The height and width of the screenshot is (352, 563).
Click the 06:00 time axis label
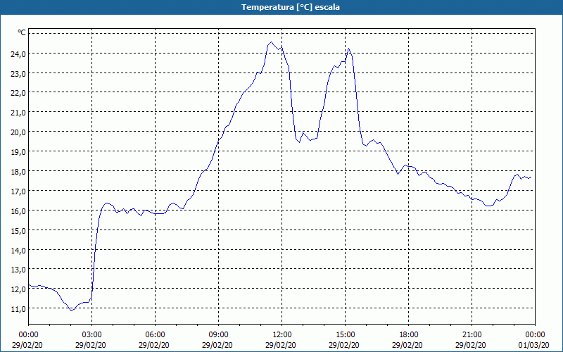pos(155,335)
